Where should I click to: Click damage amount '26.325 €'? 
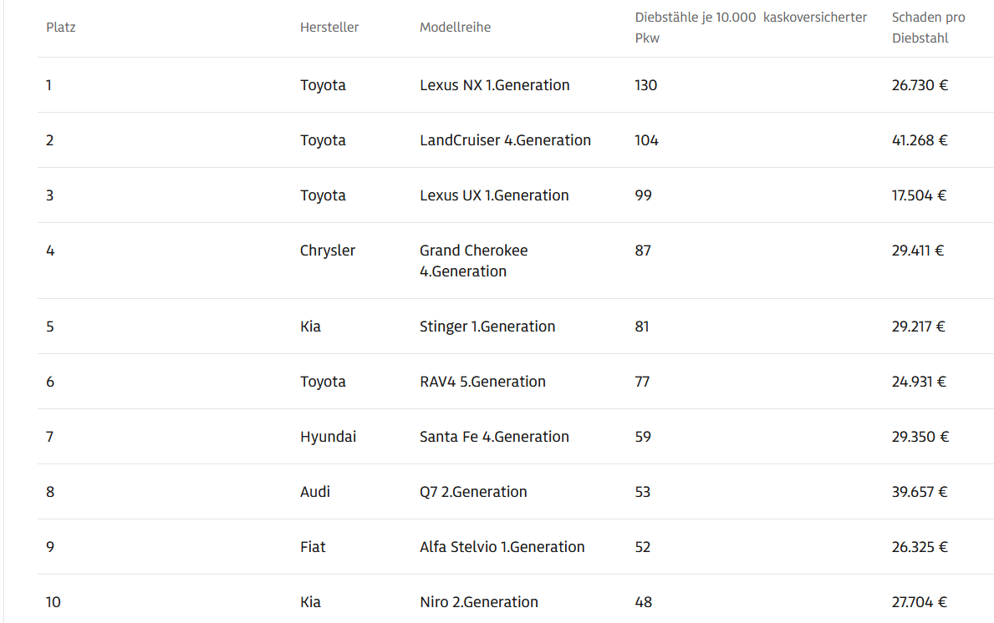(920, 546)
